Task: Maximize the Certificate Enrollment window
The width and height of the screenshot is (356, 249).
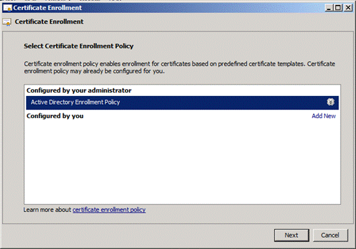Action: (338, 8)
